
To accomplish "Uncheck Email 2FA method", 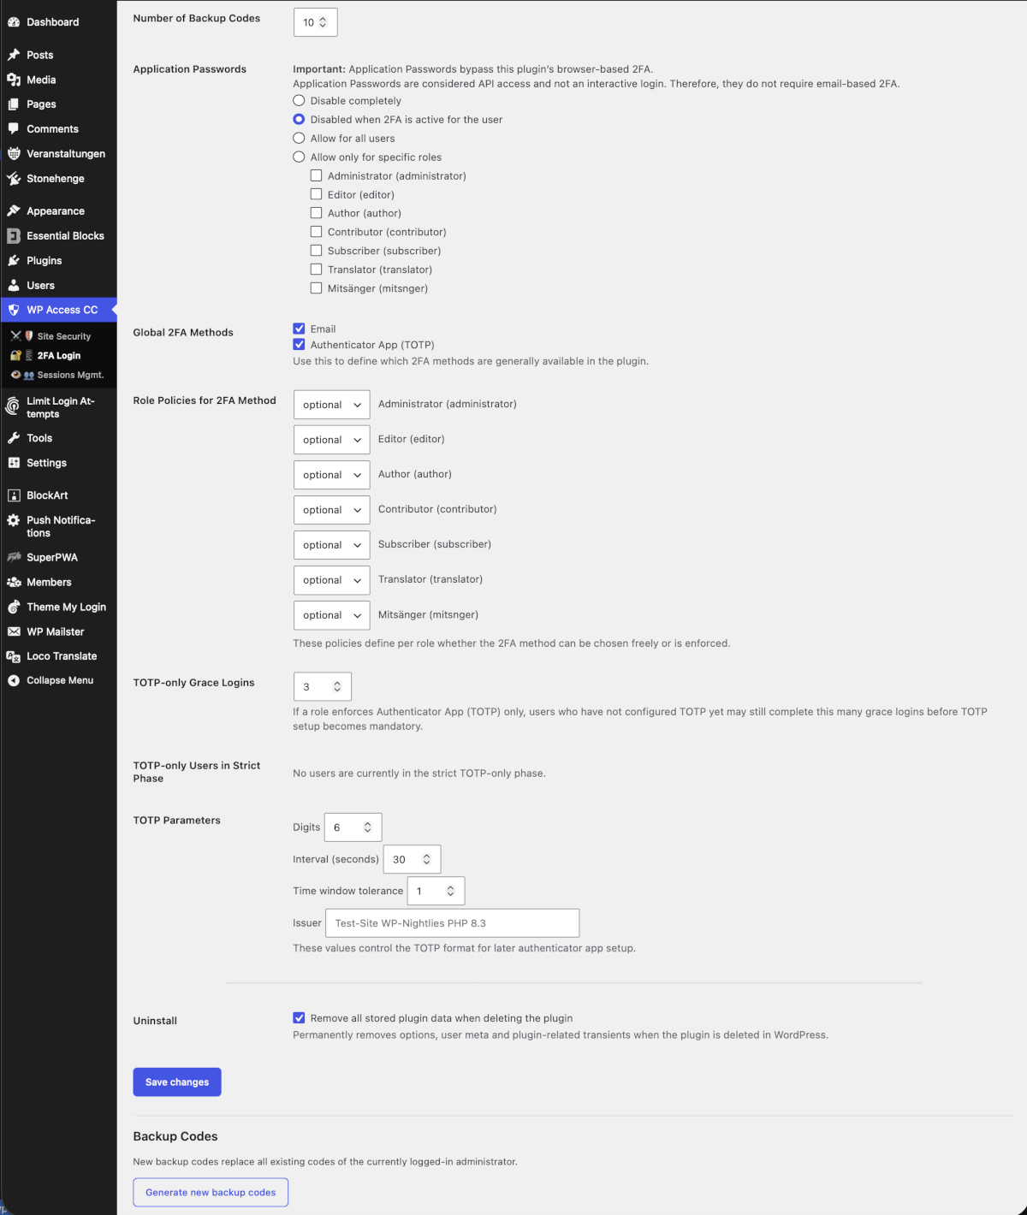I will 299,329.
